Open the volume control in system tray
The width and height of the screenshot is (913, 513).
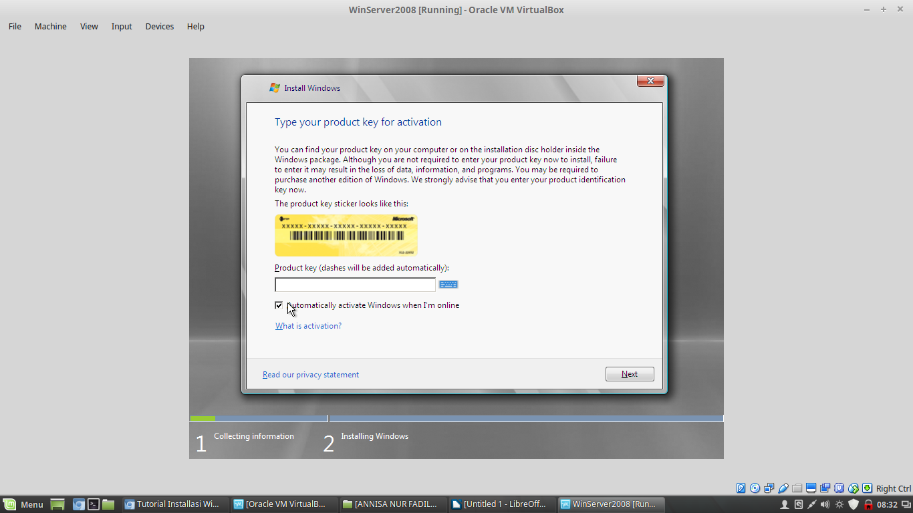point(825,504)
